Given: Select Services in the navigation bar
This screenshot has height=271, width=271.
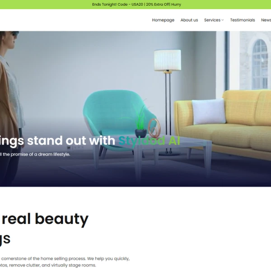Looking at the screenshot, I should click(212, 20).
